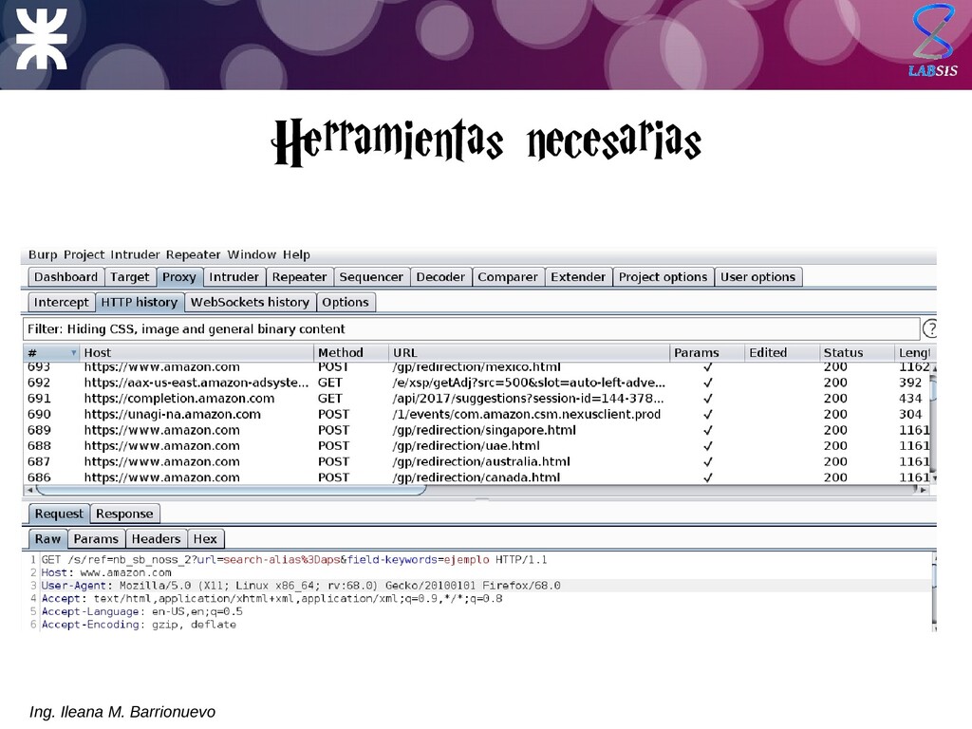
Task: Click Params checkmark on row 689
Action: [x=707, y=430]
